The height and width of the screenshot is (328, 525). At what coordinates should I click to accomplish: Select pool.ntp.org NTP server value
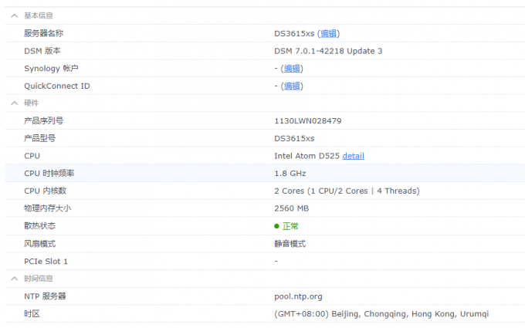click(298, 296)
